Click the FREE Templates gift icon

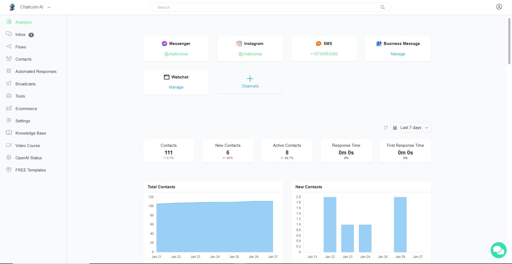(9, 170)
